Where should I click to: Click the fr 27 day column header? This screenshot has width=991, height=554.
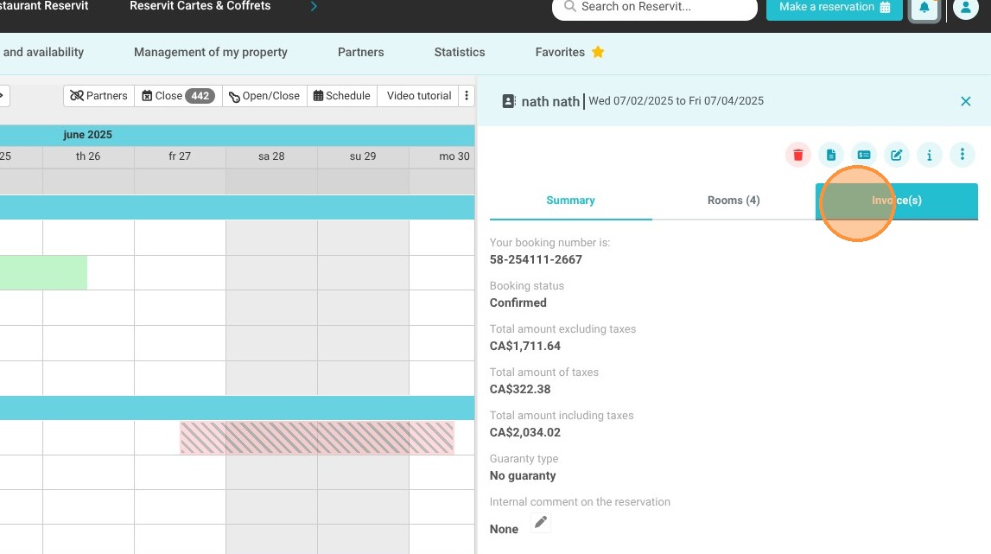[x=180, y=156]
